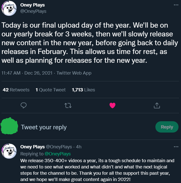The width and height of the screenshot is (181, 183).
Task: View the 42 Retweets list
Action: click(x=16, y=90)
